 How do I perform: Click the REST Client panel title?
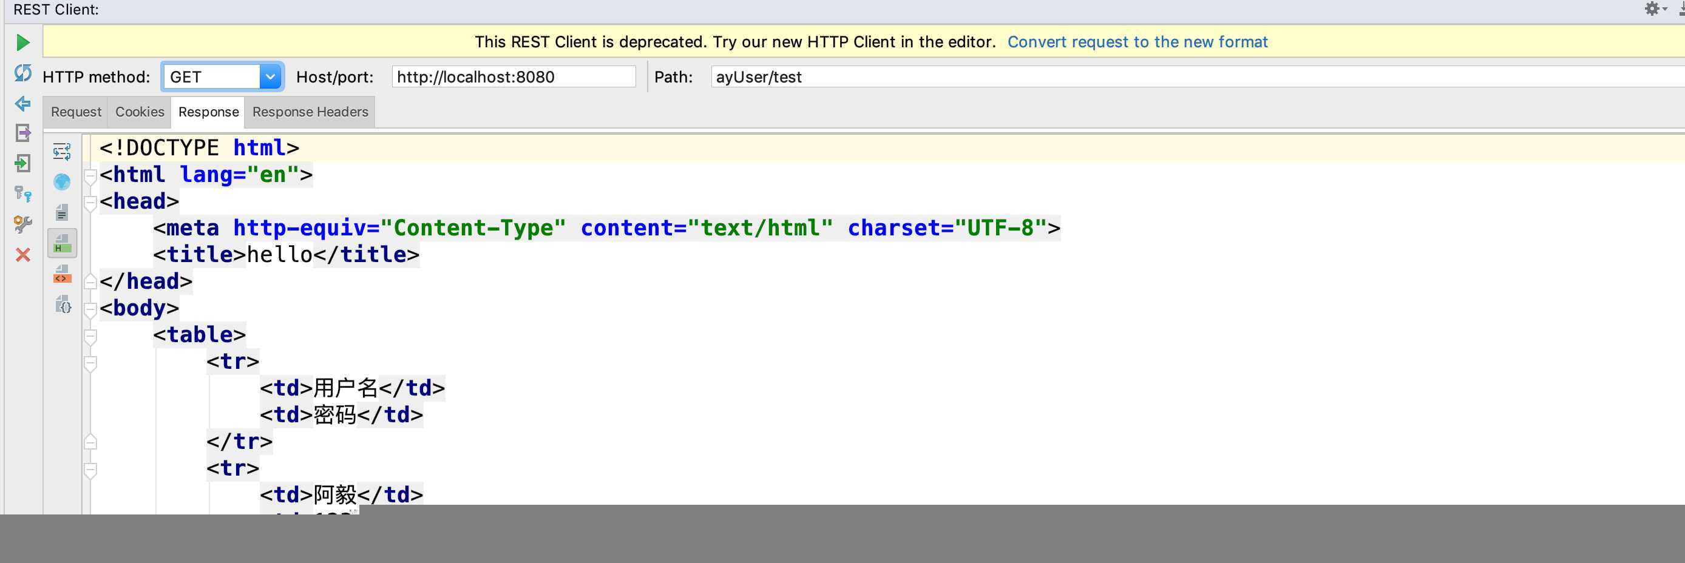click(x=56, y=9)
